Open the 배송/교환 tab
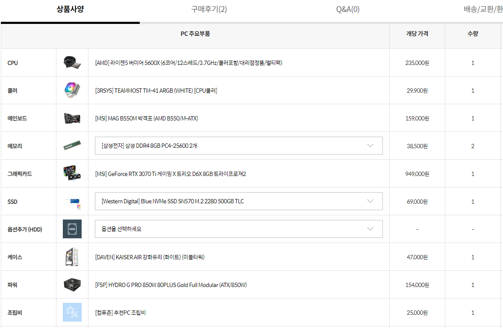 point(483,9)
